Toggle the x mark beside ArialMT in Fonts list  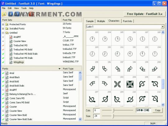click(3, 90)
